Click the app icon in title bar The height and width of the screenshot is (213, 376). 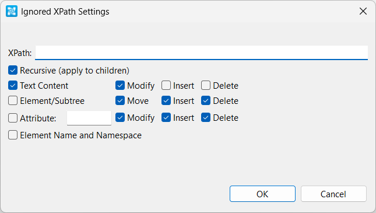click(12, 11)
